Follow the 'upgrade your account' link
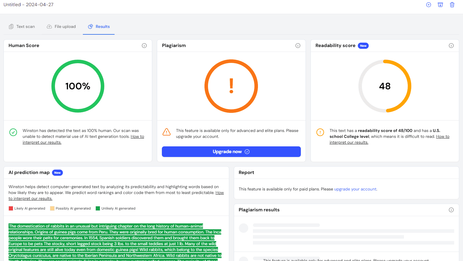 click(355, 189)
